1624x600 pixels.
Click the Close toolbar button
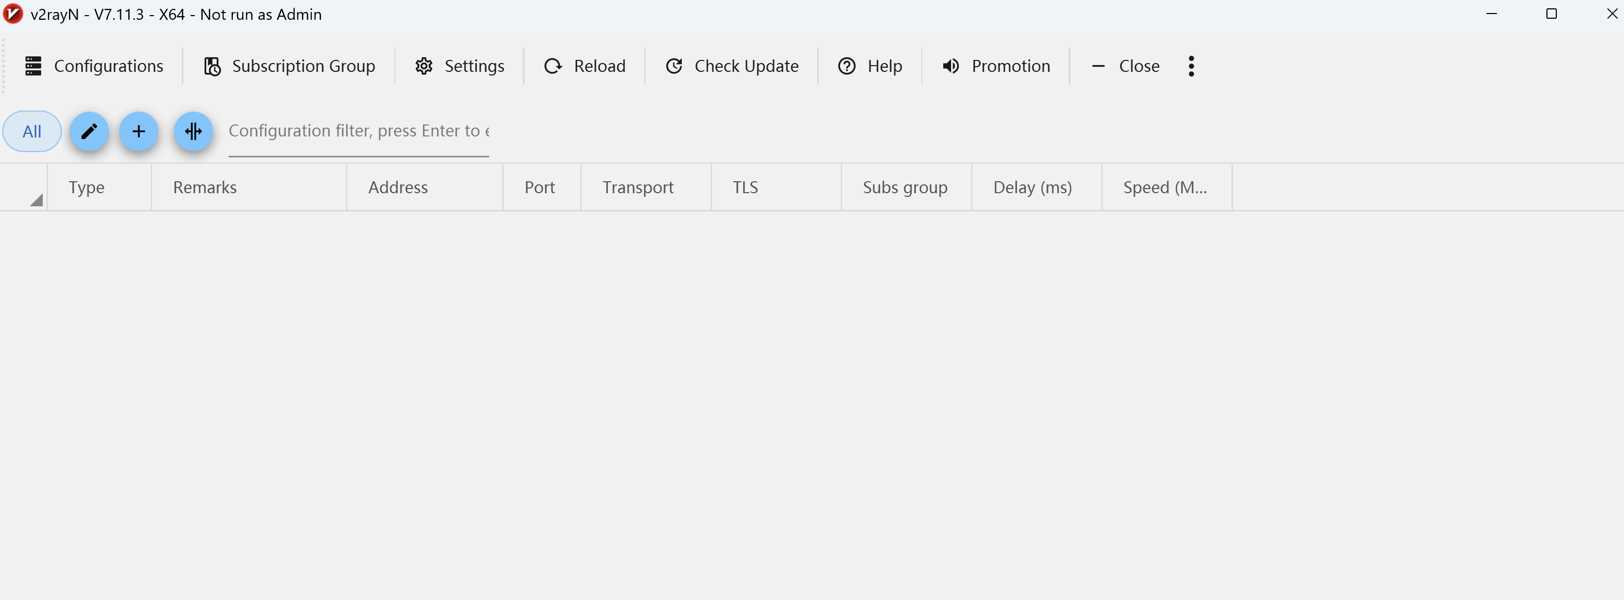[1126, 66]
